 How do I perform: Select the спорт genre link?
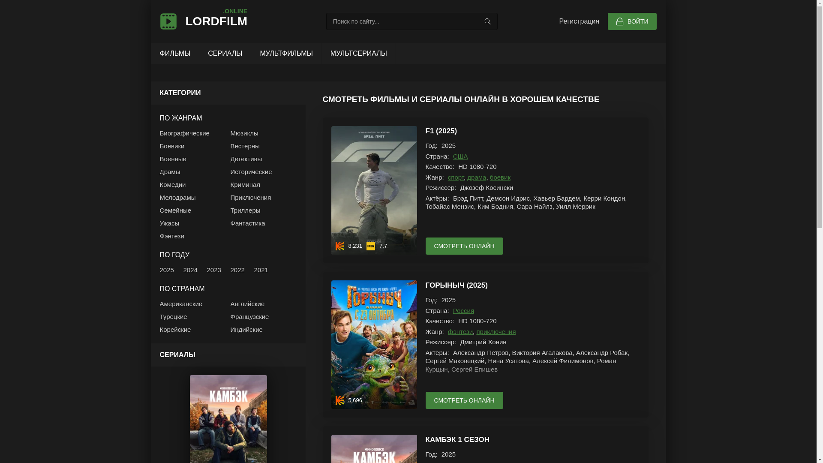coord(456,177)
